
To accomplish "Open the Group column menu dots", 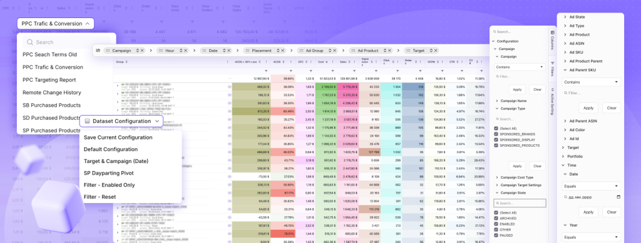I will [228, 62].
